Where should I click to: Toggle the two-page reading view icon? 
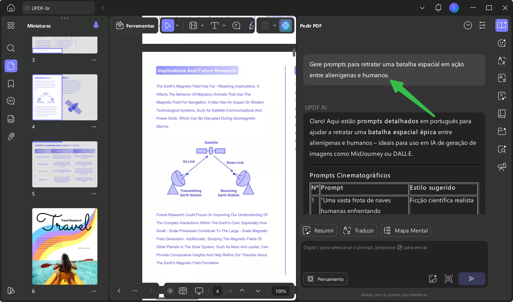tap(183, 291)
